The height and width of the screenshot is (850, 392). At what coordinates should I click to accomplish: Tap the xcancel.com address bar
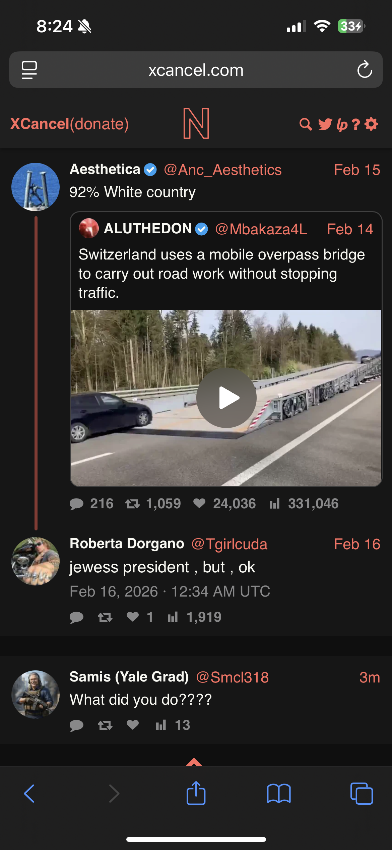coord(196,70)
